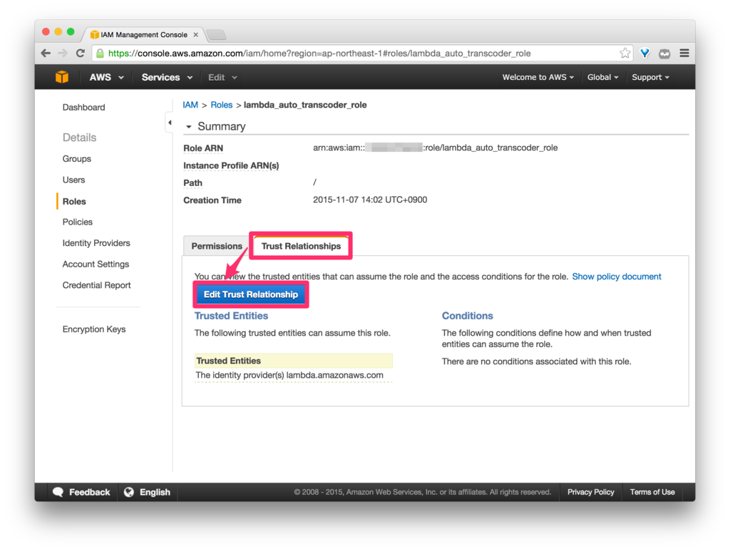Click the IAM tab cube favicon
This screenshot has height=551, width=730.
[95, 34]
